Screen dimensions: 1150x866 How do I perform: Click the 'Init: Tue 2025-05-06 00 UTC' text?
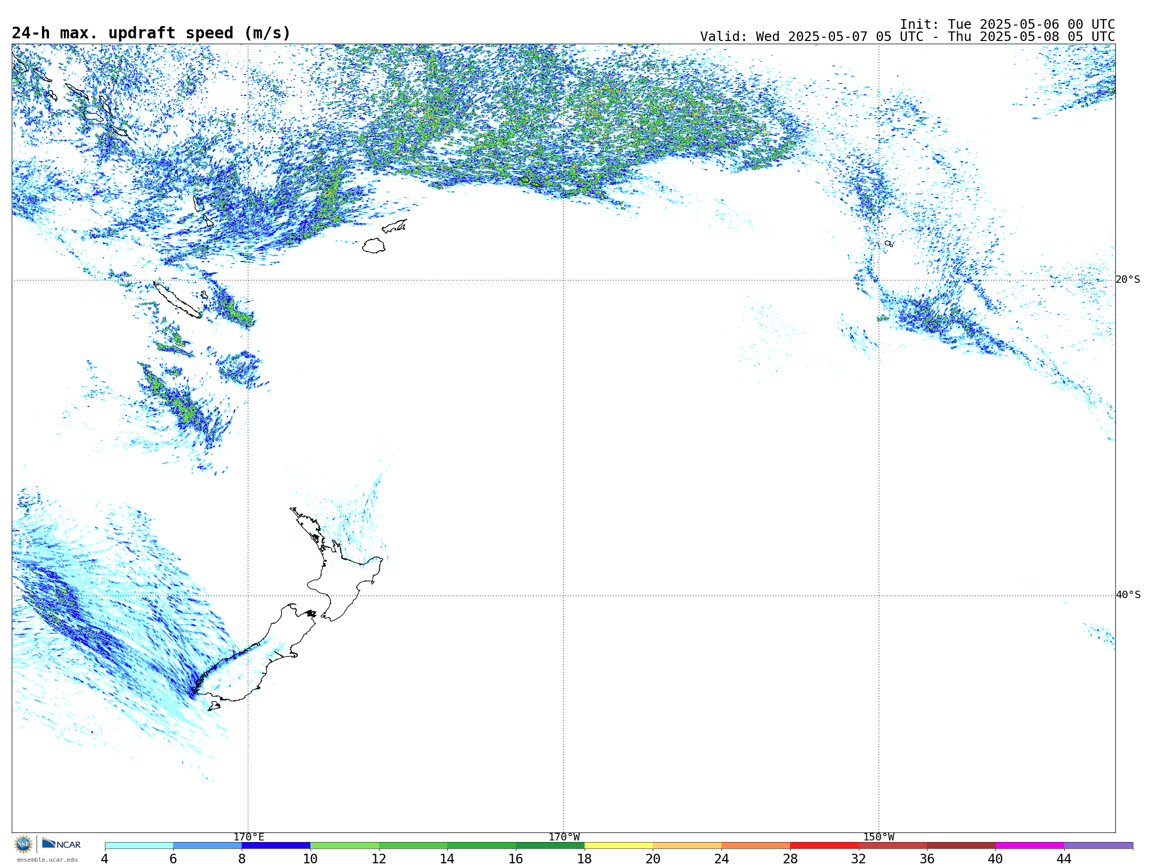point(1007,24)
